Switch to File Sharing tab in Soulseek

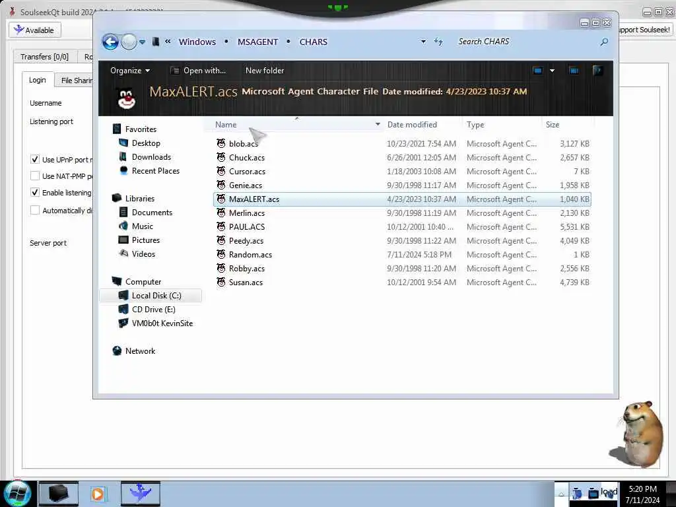click(75, 80)
